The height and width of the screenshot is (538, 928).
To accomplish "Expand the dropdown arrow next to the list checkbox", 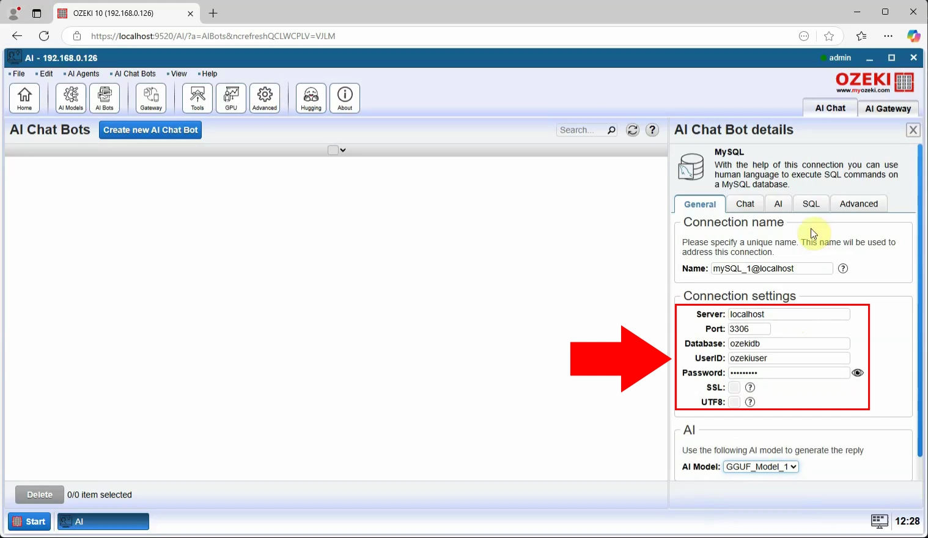I will pyautogui.click(x=343, y=150).
